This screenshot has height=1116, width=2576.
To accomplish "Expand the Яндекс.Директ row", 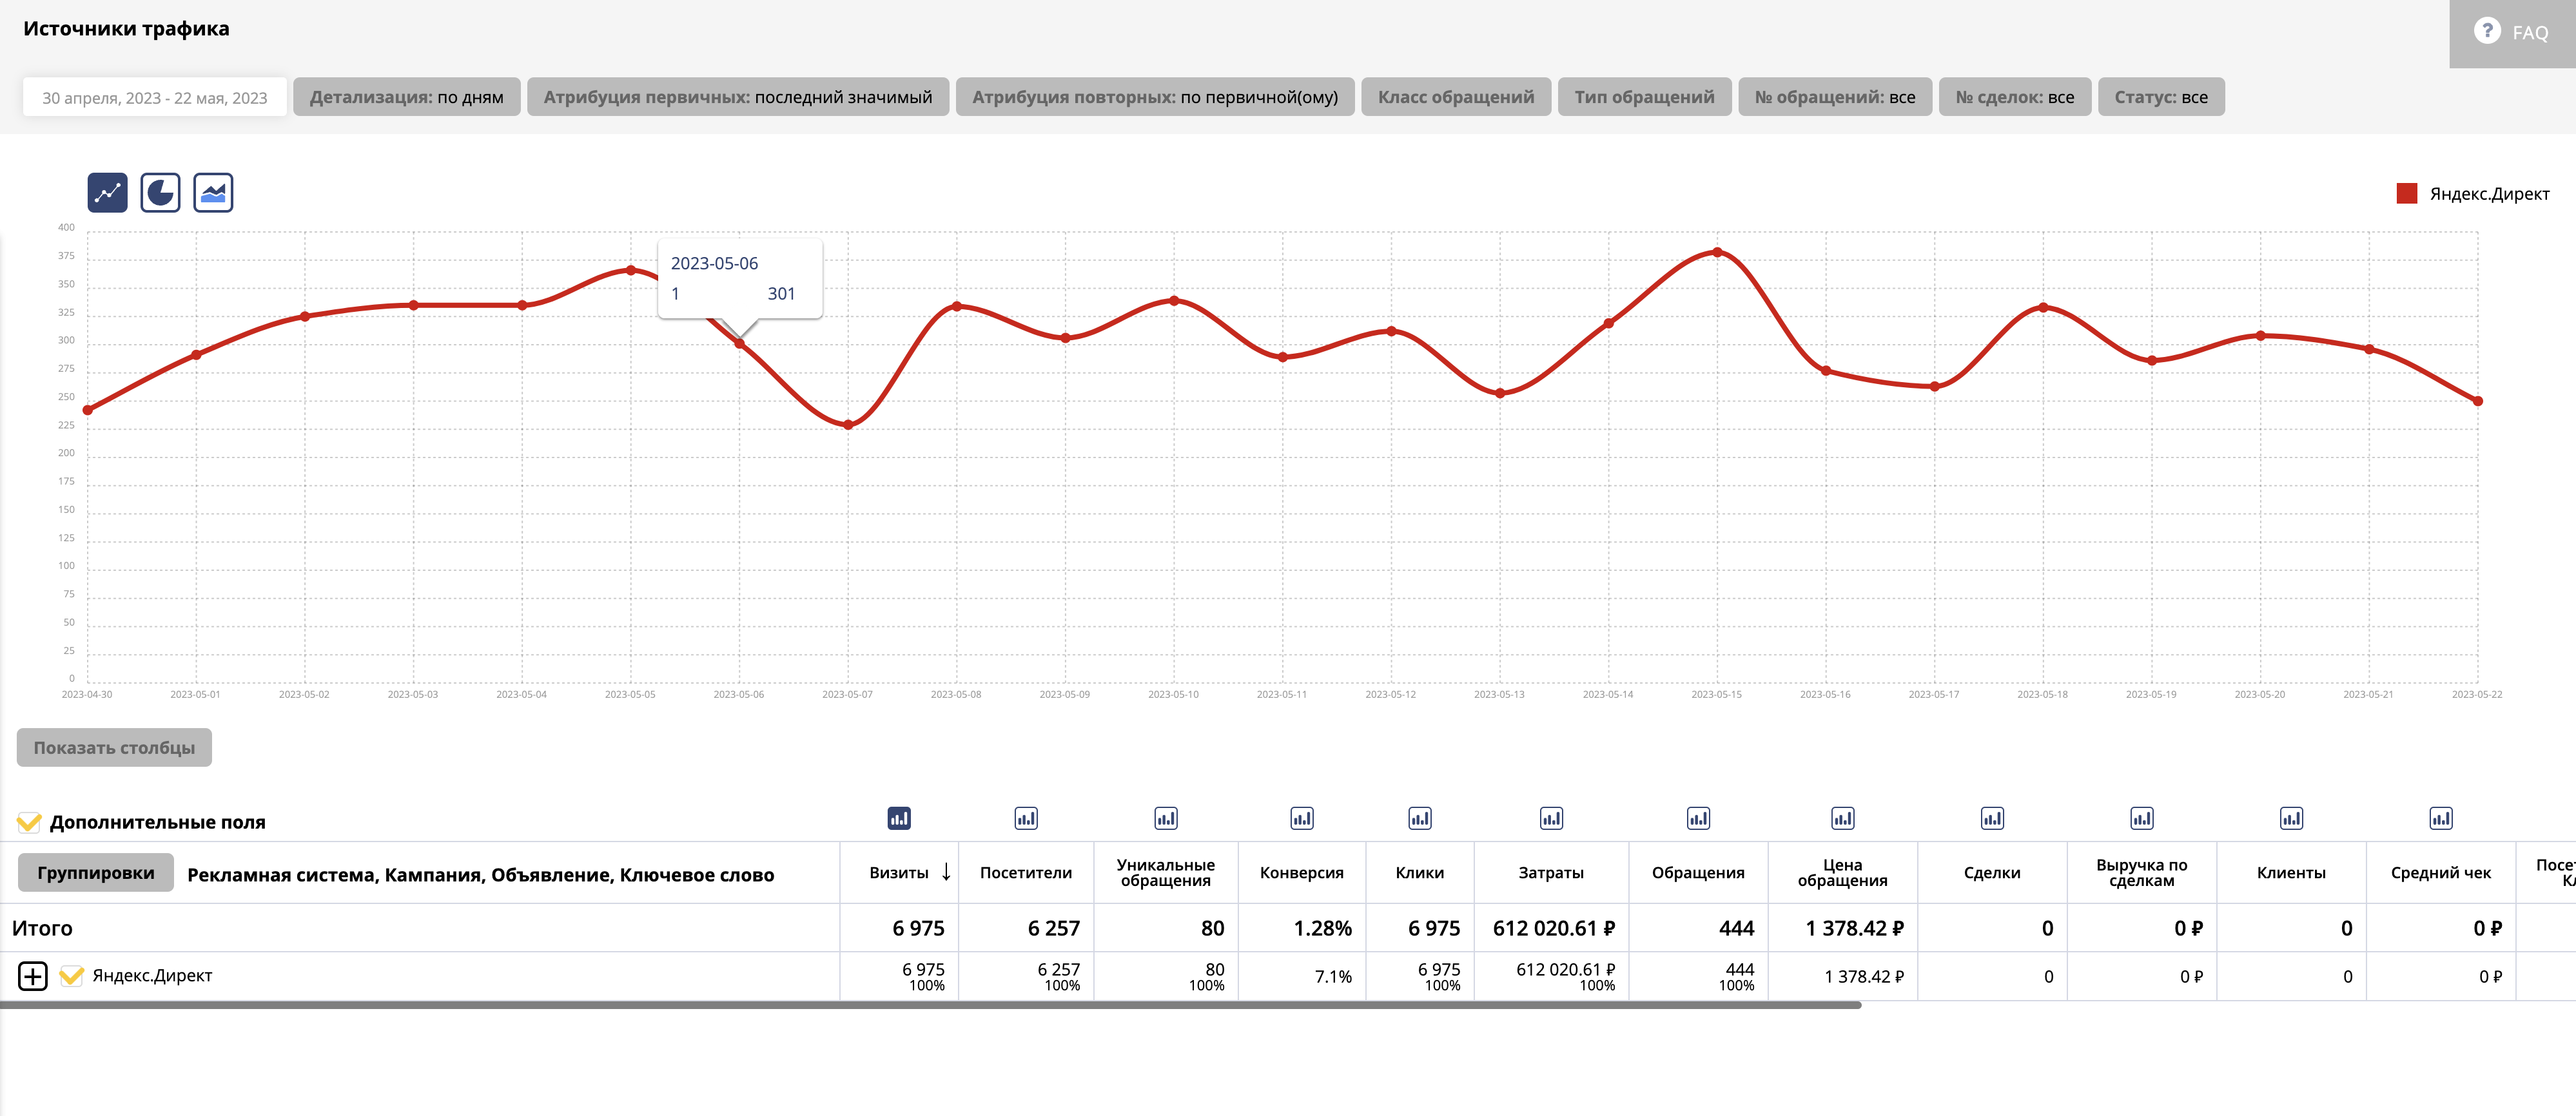I will click(33, 976).
